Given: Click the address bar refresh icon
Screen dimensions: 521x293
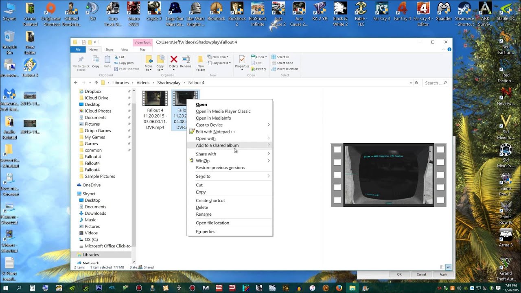Looking at the screenshot, I should pos(416,83).
